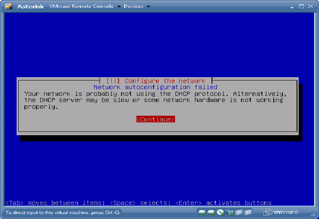Activate the <Continue> button in the dialog
This screenshot has height=219, width=319.
pyautogui.click(x=156, y=119)
